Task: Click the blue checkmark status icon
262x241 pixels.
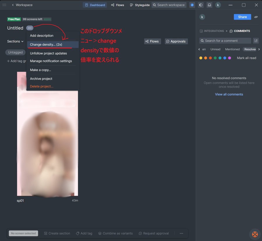Action: [192, 5]
